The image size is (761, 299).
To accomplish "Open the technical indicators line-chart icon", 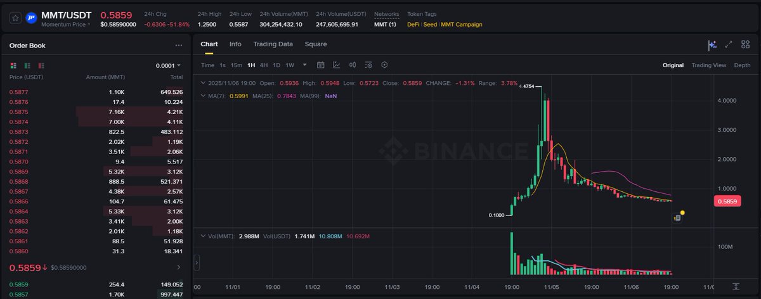I will point(336,65).
